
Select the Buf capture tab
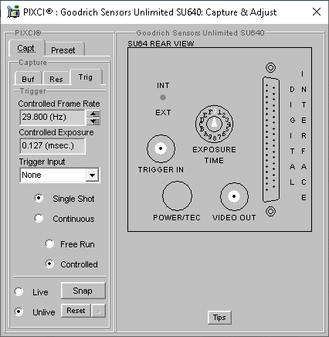[x=28, y=79]
